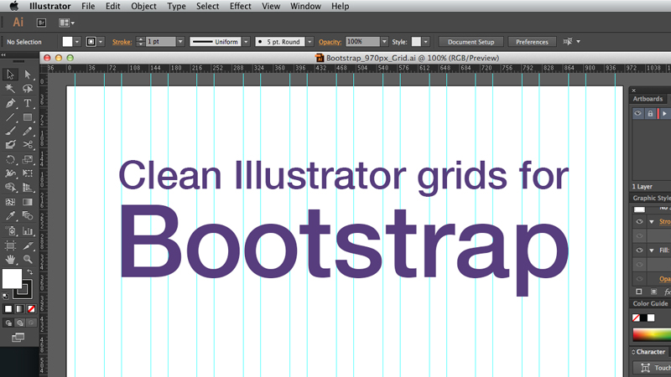The width and height of the screenshot is (671, 377).
Task: Select the Eyedropper tool
Action: [10, 216]
